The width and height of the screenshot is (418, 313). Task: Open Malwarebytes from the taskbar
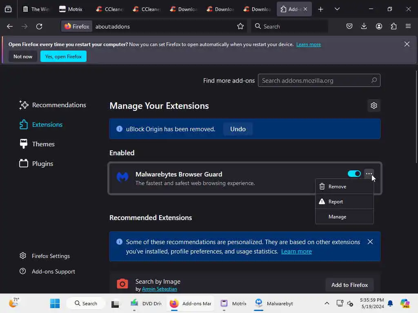274,303
